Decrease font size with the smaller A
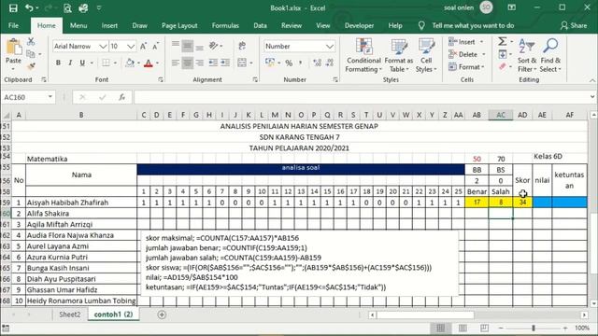The image size is (598, 336). click(x=156, y=46)
